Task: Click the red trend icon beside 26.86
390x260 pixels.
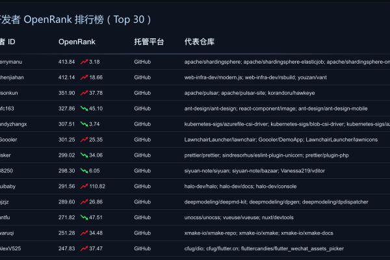Action: [x=84, y=201]
